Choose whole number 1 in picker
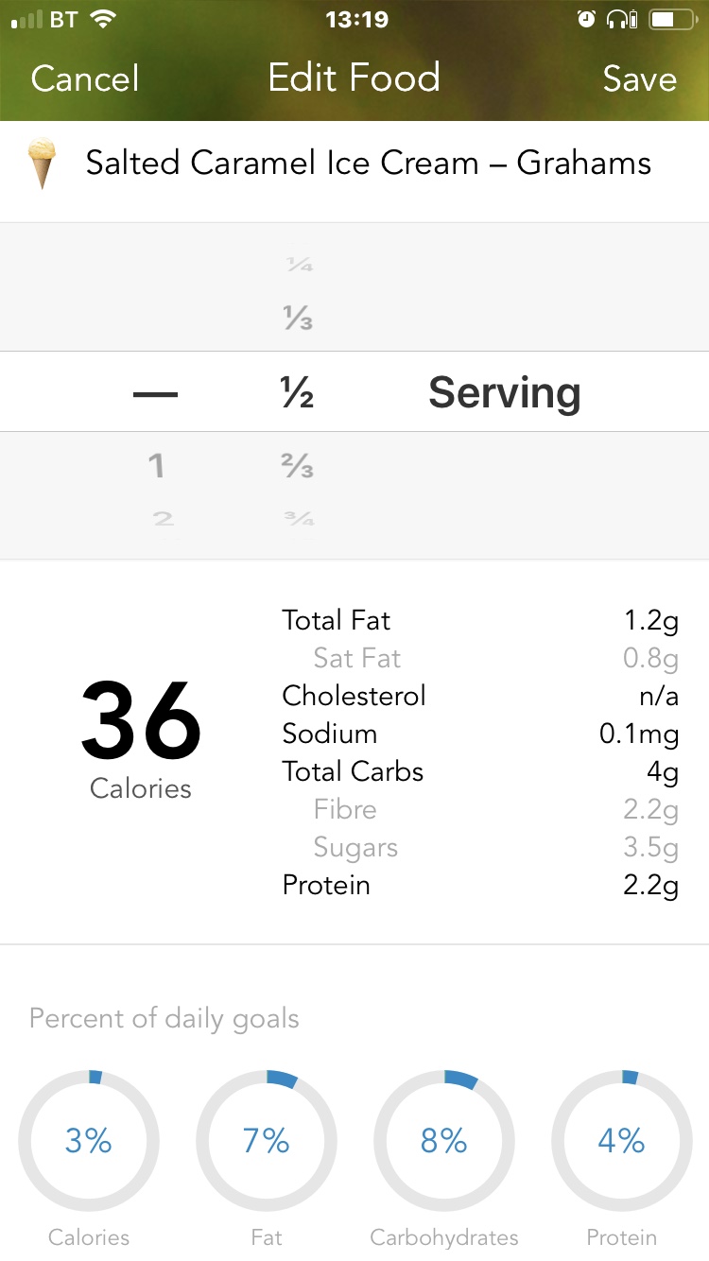The width and height of the screenshot is (709, 1261). point(156,465)
